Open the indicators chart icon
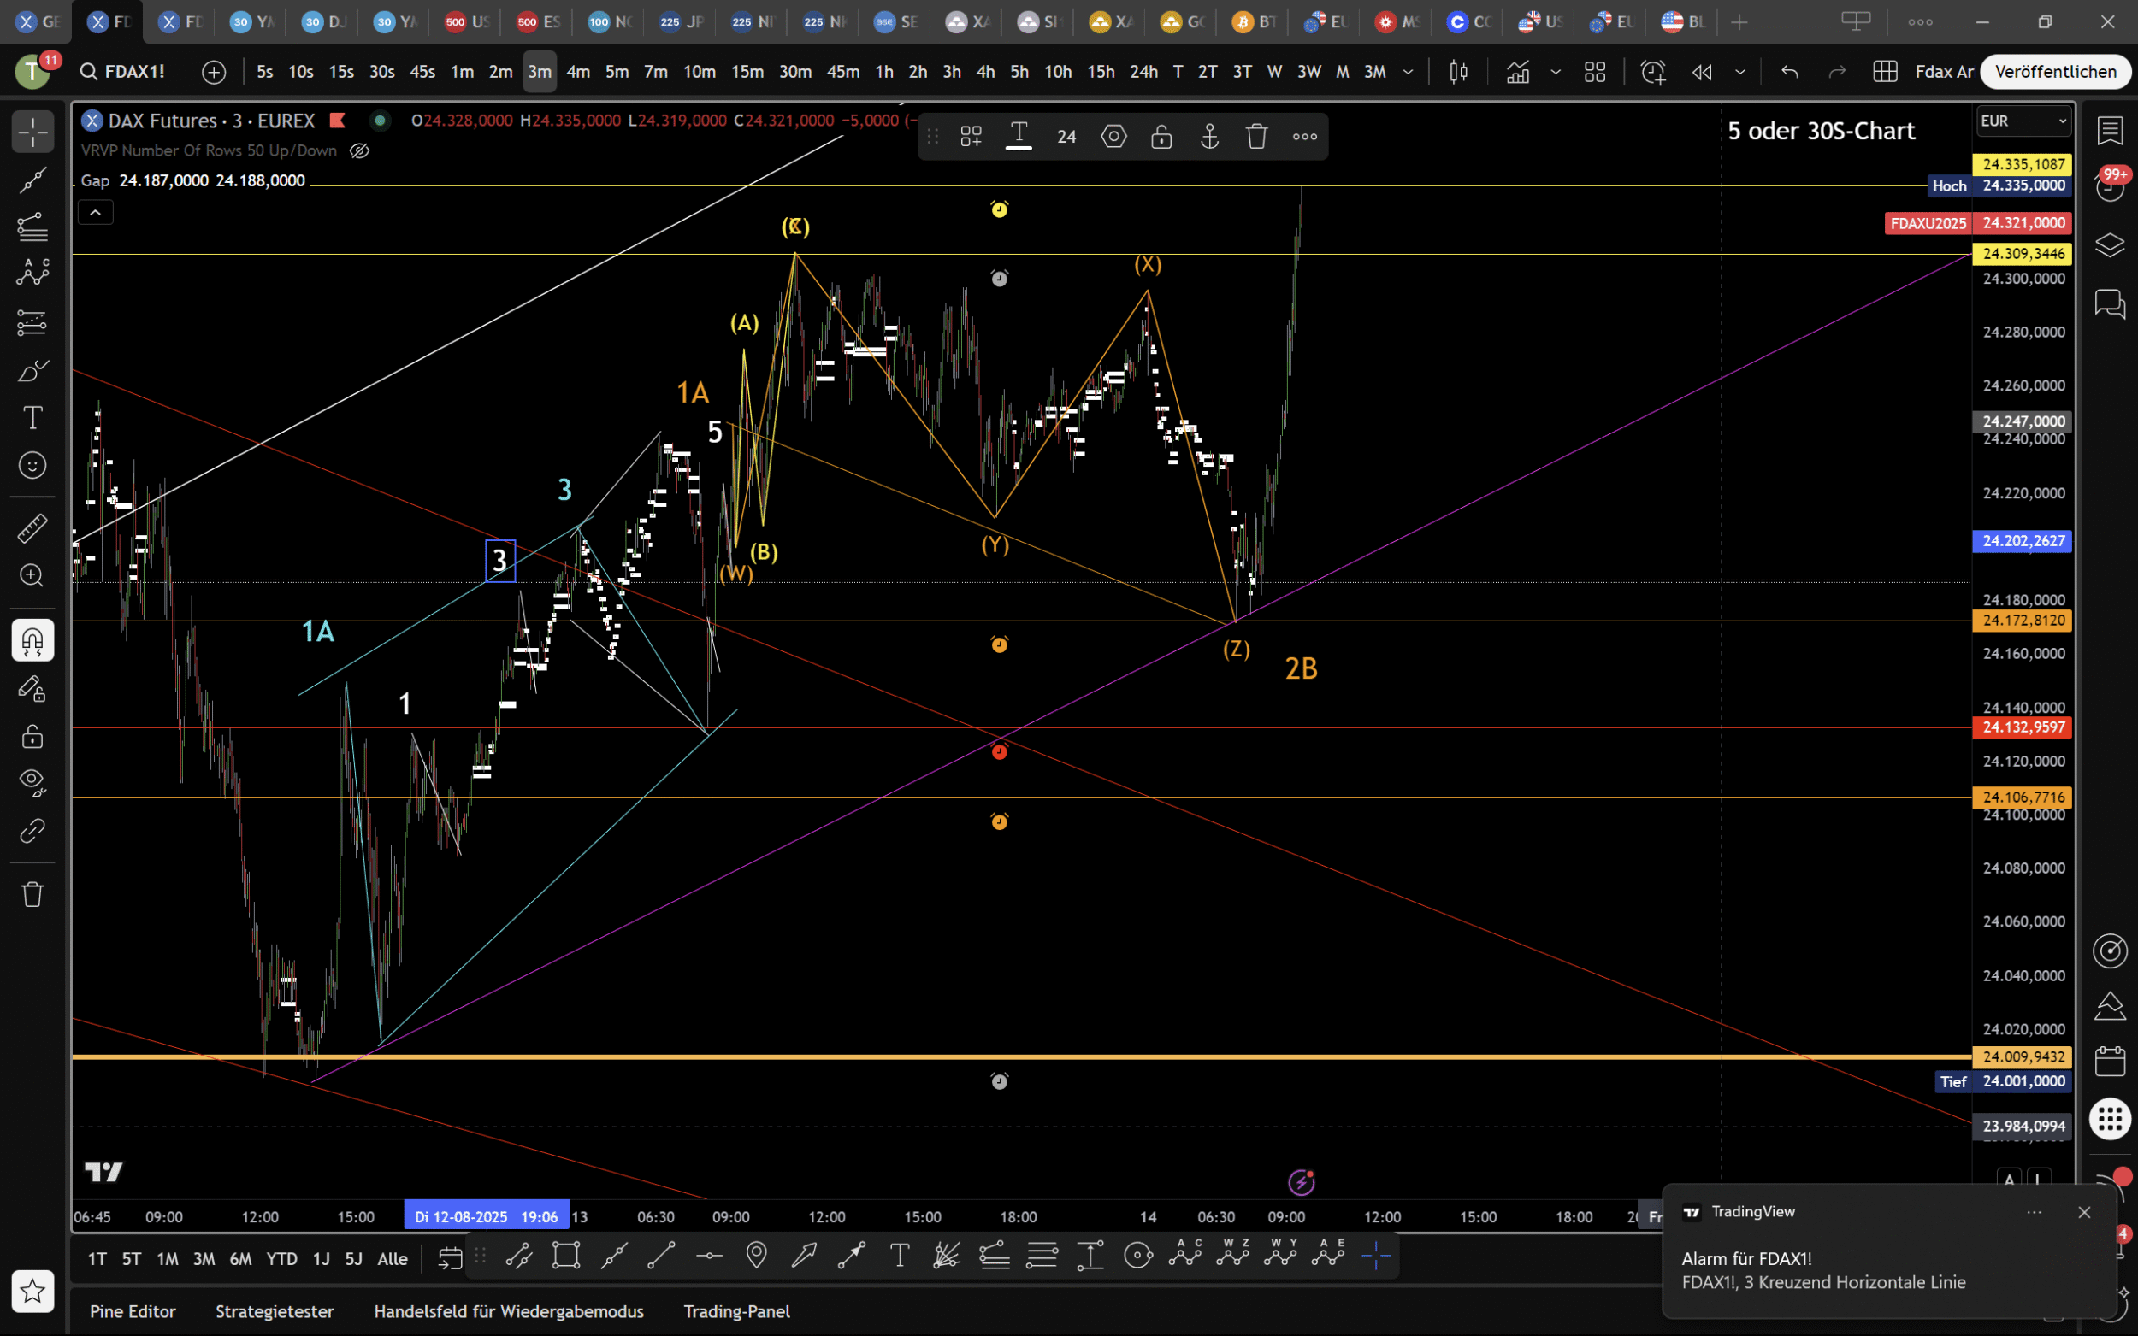The height and width of the screenshot is (1336, 2138). pos(1517,72)
